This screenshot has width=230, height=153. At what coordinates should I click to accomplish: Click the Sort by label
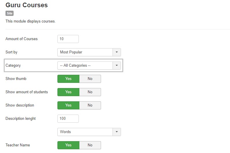click(12, 52)
